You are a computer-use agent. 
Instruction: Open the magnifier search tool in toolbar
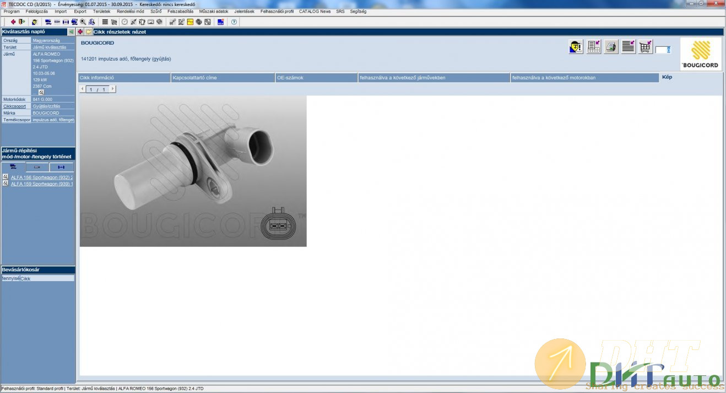tap(83, 22)
